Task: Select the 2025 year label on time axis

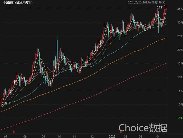Action: pos(112,136)
